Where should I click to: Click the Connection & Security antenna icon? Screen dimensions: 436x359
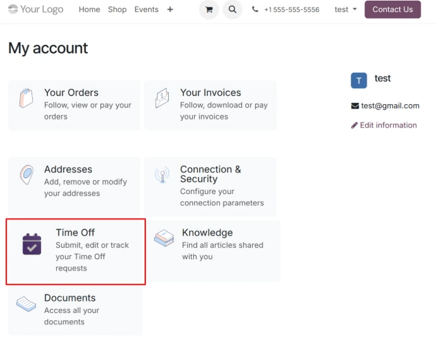click(x=162, y=175)
